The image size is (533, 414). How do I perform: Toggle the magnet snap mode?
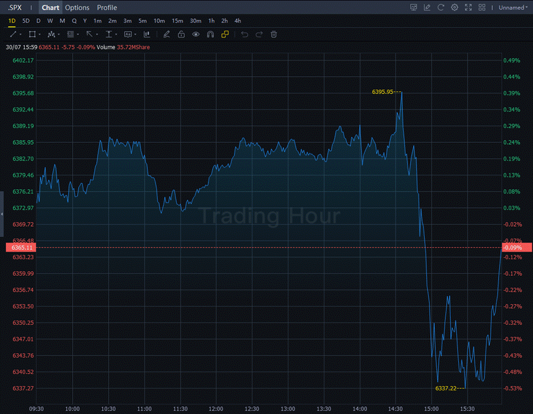tap(210, 34)
